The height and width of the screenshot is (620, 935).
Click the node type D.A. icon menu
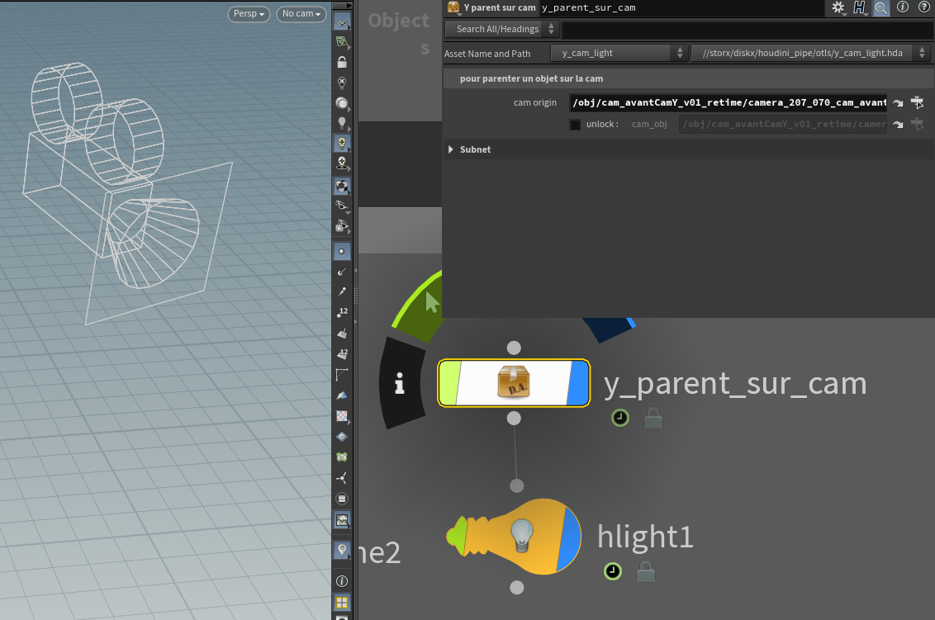(x=453, y=7)
